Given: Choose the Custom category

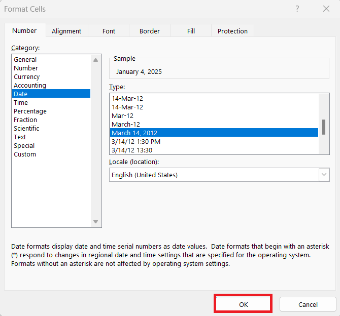Looking at the screenshot, I should point(51,154).
